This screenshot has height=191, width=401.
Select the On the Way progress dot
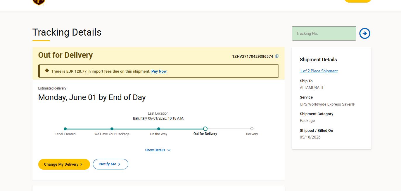(x=159, y=129)
